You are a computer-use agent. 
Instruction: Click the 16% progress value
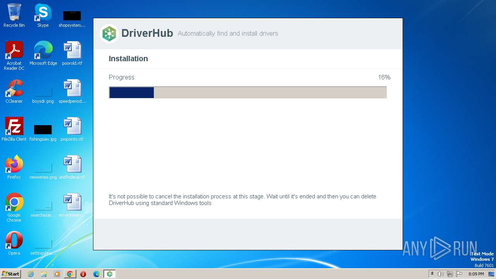pos(384,77)
